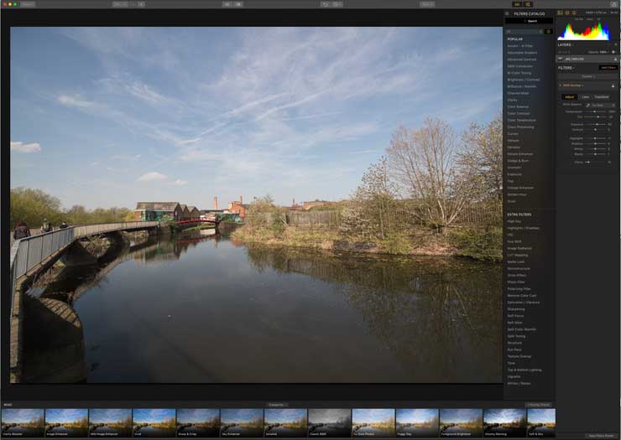Screen dimensions: 621x440
Task: Adjust the Clarity slider in RAW Develop
Action: [x=596, y=163]
